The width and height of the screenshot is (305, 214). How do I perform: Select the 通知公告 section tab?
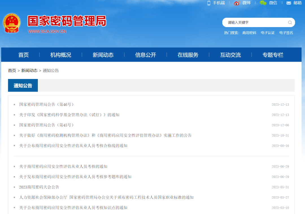coord(23,85)
